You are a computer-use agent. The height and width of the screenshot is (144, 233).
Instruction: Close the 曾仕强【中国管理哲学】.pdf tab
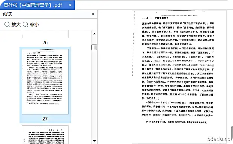click(70, 5)
